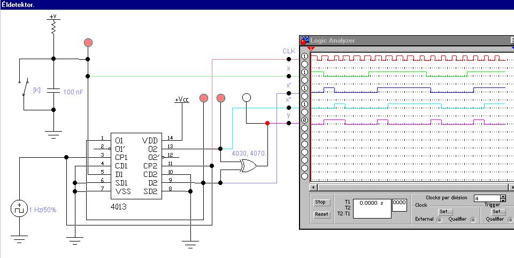Screen dimensions: 514x258
Task: Select the 4013 flip-flop chip body
Action: 136,166
